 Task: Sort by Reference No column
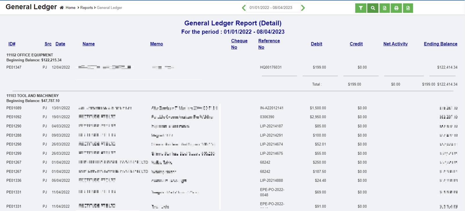pos(269,44)
